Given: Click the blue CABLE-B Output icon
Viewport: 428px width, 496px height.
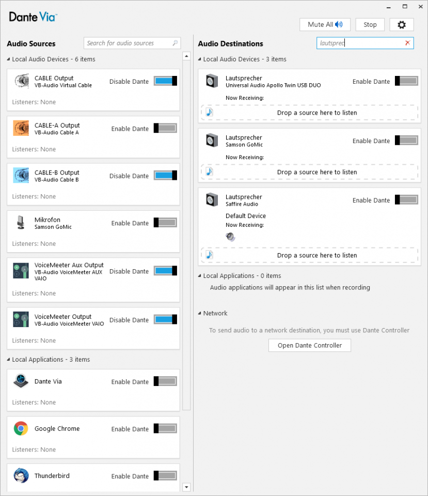Looking at the screenshot, I should [x=21, y=175].
